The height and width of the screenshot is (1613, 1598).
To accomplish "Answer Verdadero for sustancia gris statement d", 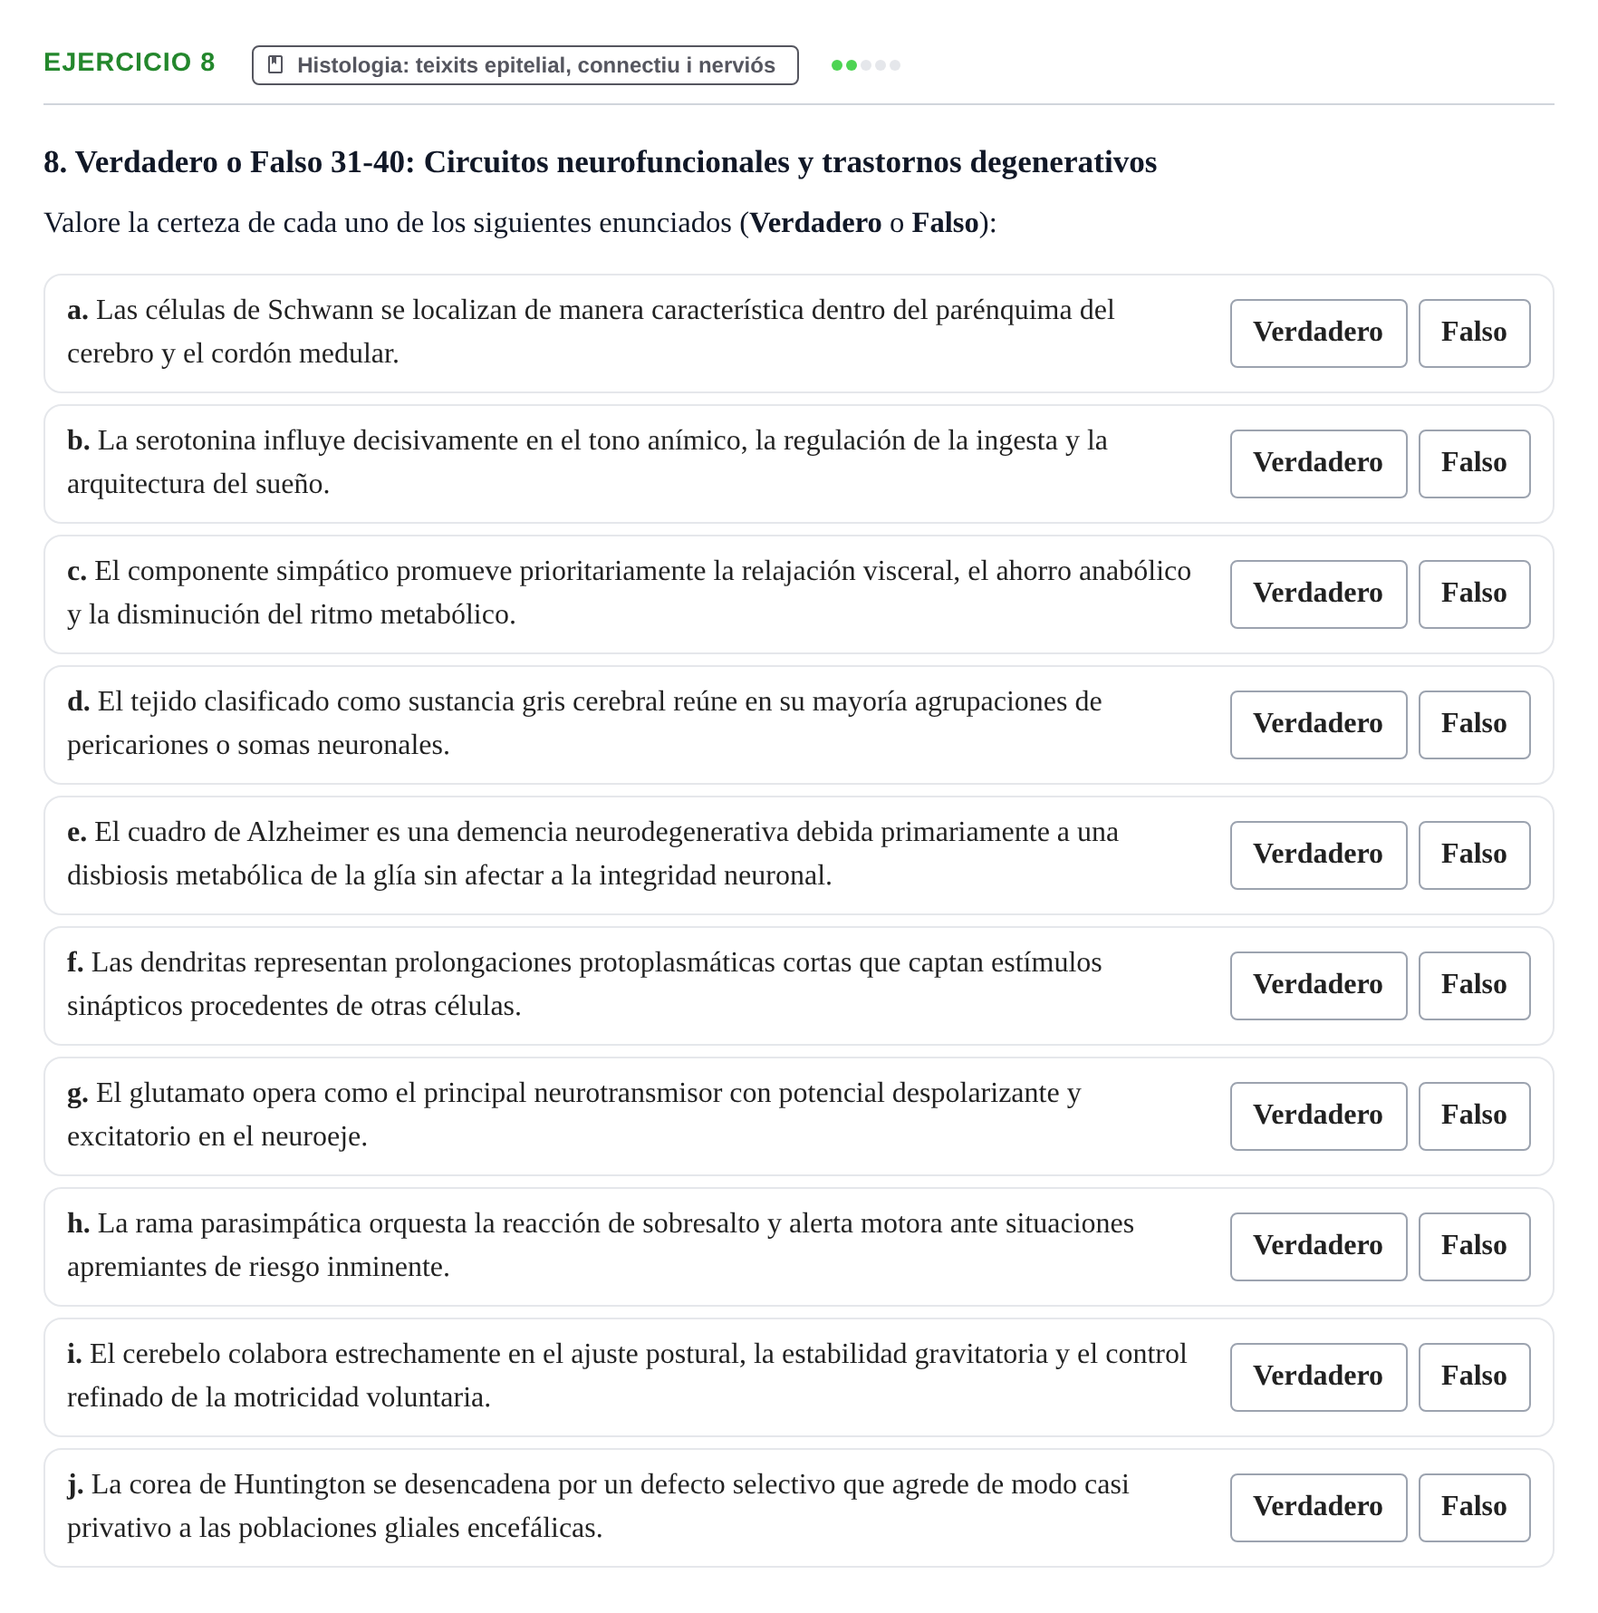I will [1318, 725].
